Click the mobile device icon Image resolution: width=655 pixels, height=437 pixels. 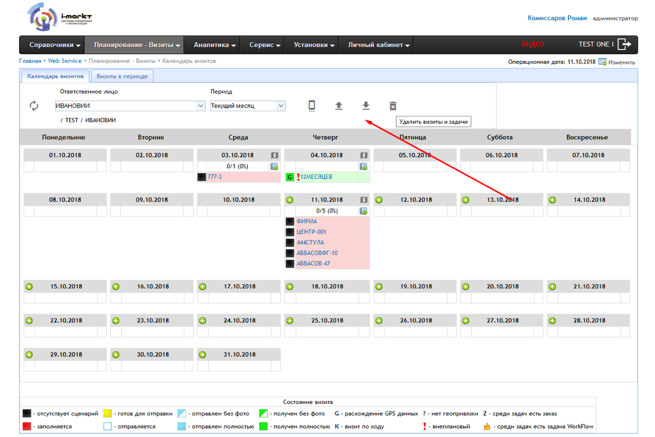pyautogui.click(x=312, y=106)
